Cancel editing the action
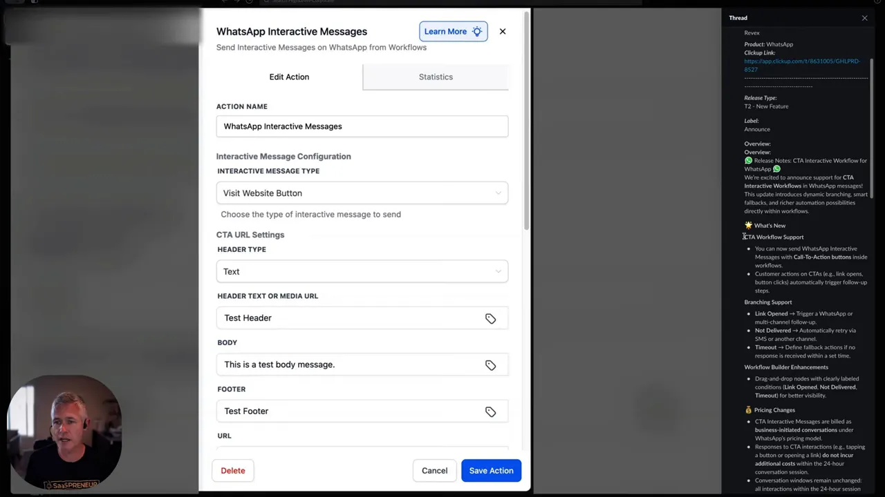This screenshot has height=497, width=885. coord(435,470)
